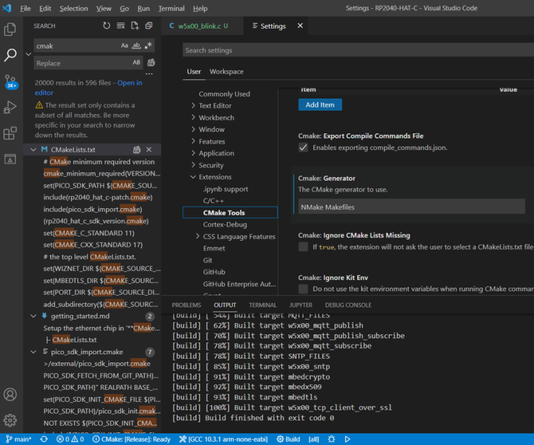Show the TERMINAL panel tab
Screen dimensions: 534x445
(262, 305)
